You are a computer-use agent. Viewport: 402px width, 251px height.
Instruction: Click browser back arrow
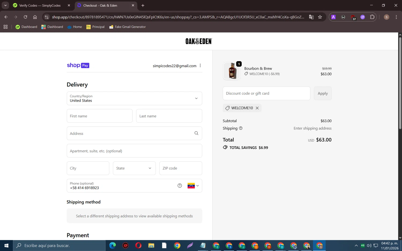6,17
